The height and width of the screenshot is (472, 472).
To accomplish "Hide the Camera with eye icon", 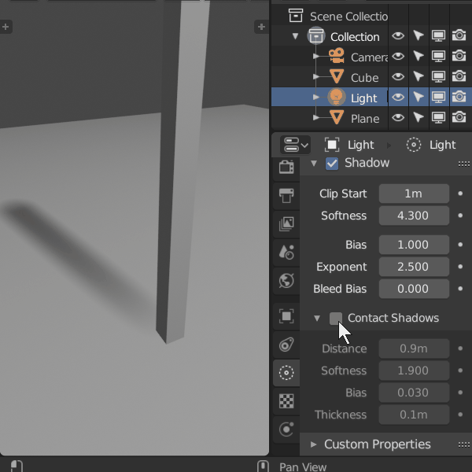I will coord(398,56).
